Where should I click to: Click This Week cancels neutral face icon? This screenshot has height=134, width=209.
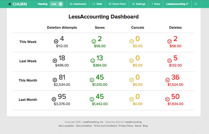(132, 41)
